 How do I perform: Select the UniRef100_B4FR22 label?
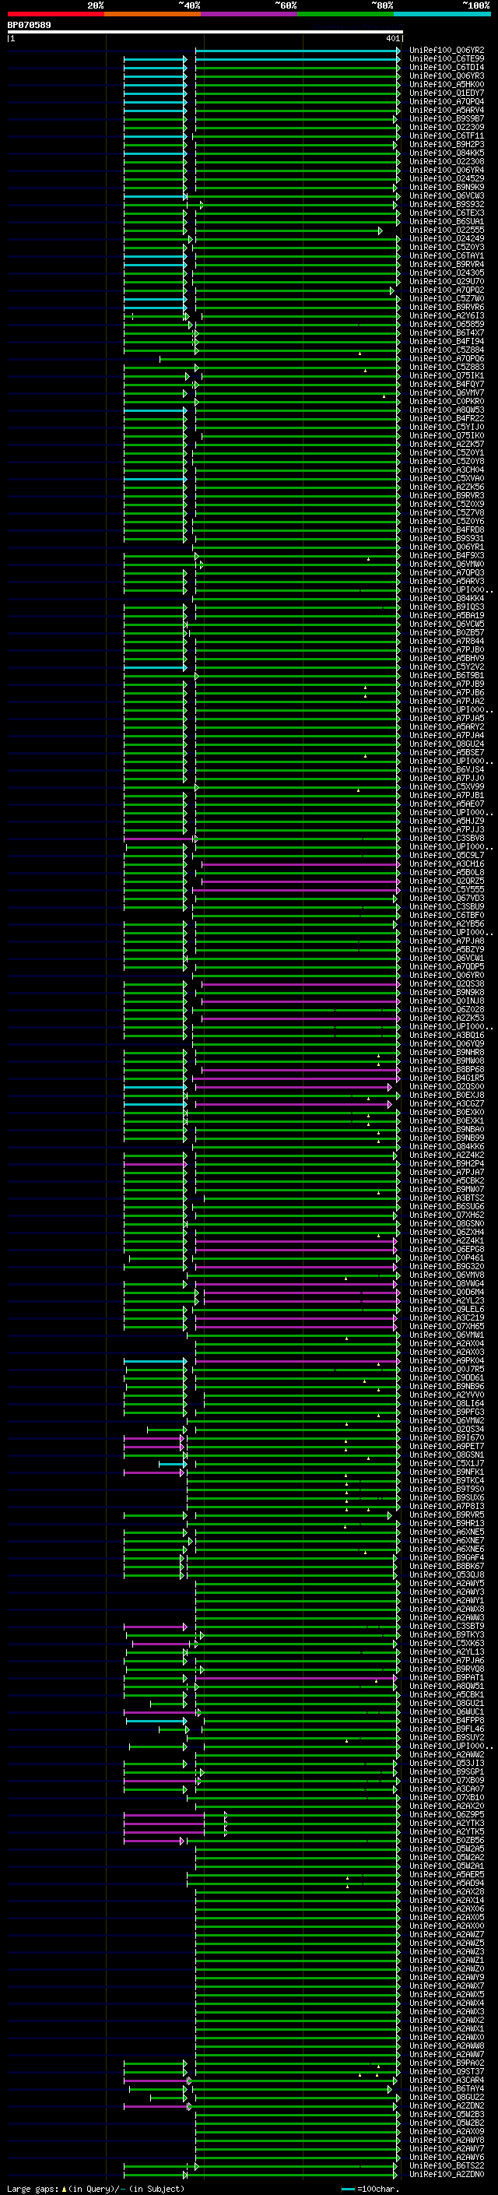[x=447, y=418]
